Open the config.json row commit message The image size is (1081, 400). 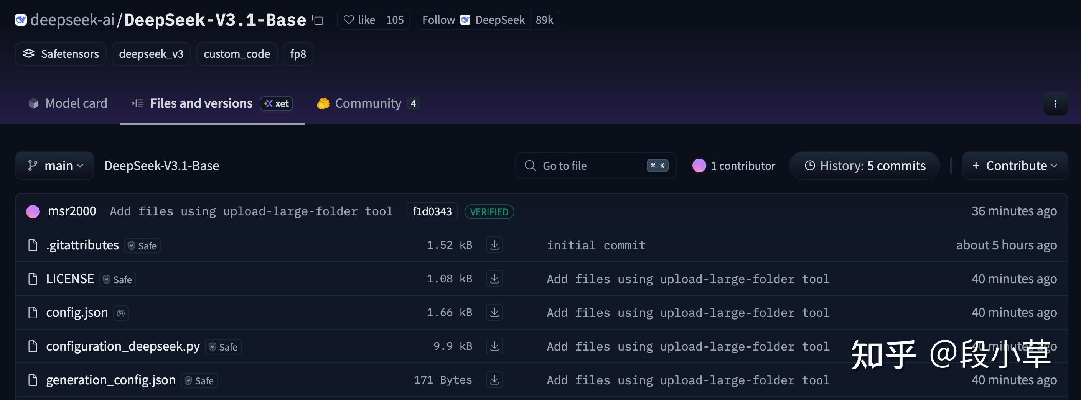click(x=688, y=313)
